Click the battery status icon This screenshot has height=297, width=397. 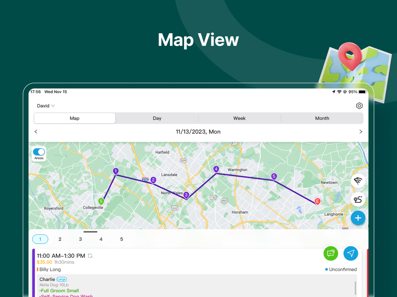(x=362, y=92)
